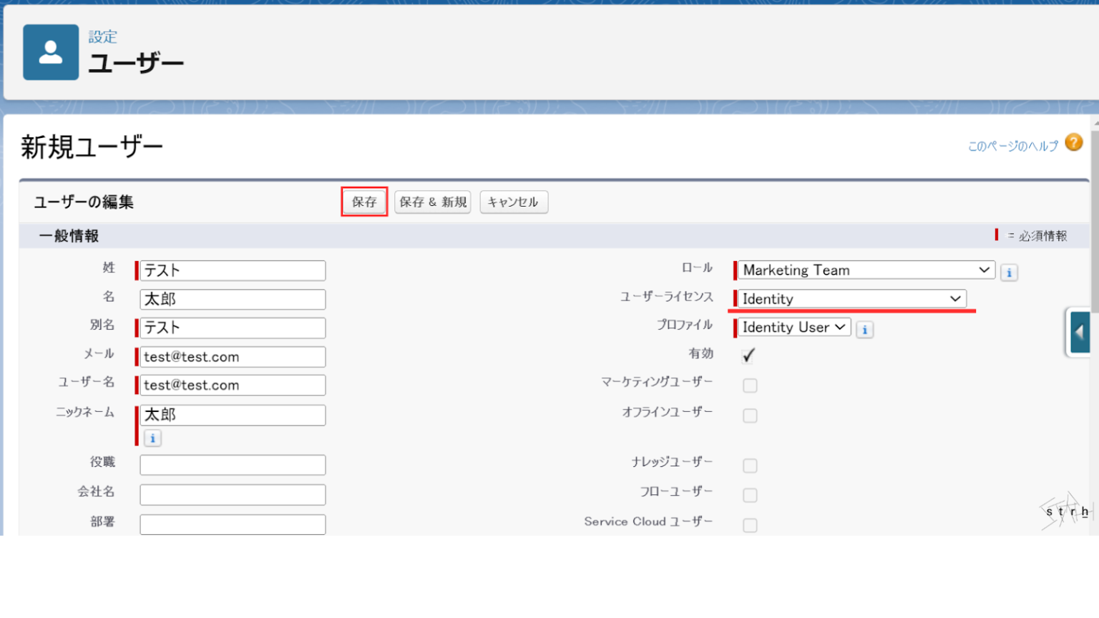1099x618 pixels.
Task: Open the 設定 breadcrumb link
Action: coord(102,37)
